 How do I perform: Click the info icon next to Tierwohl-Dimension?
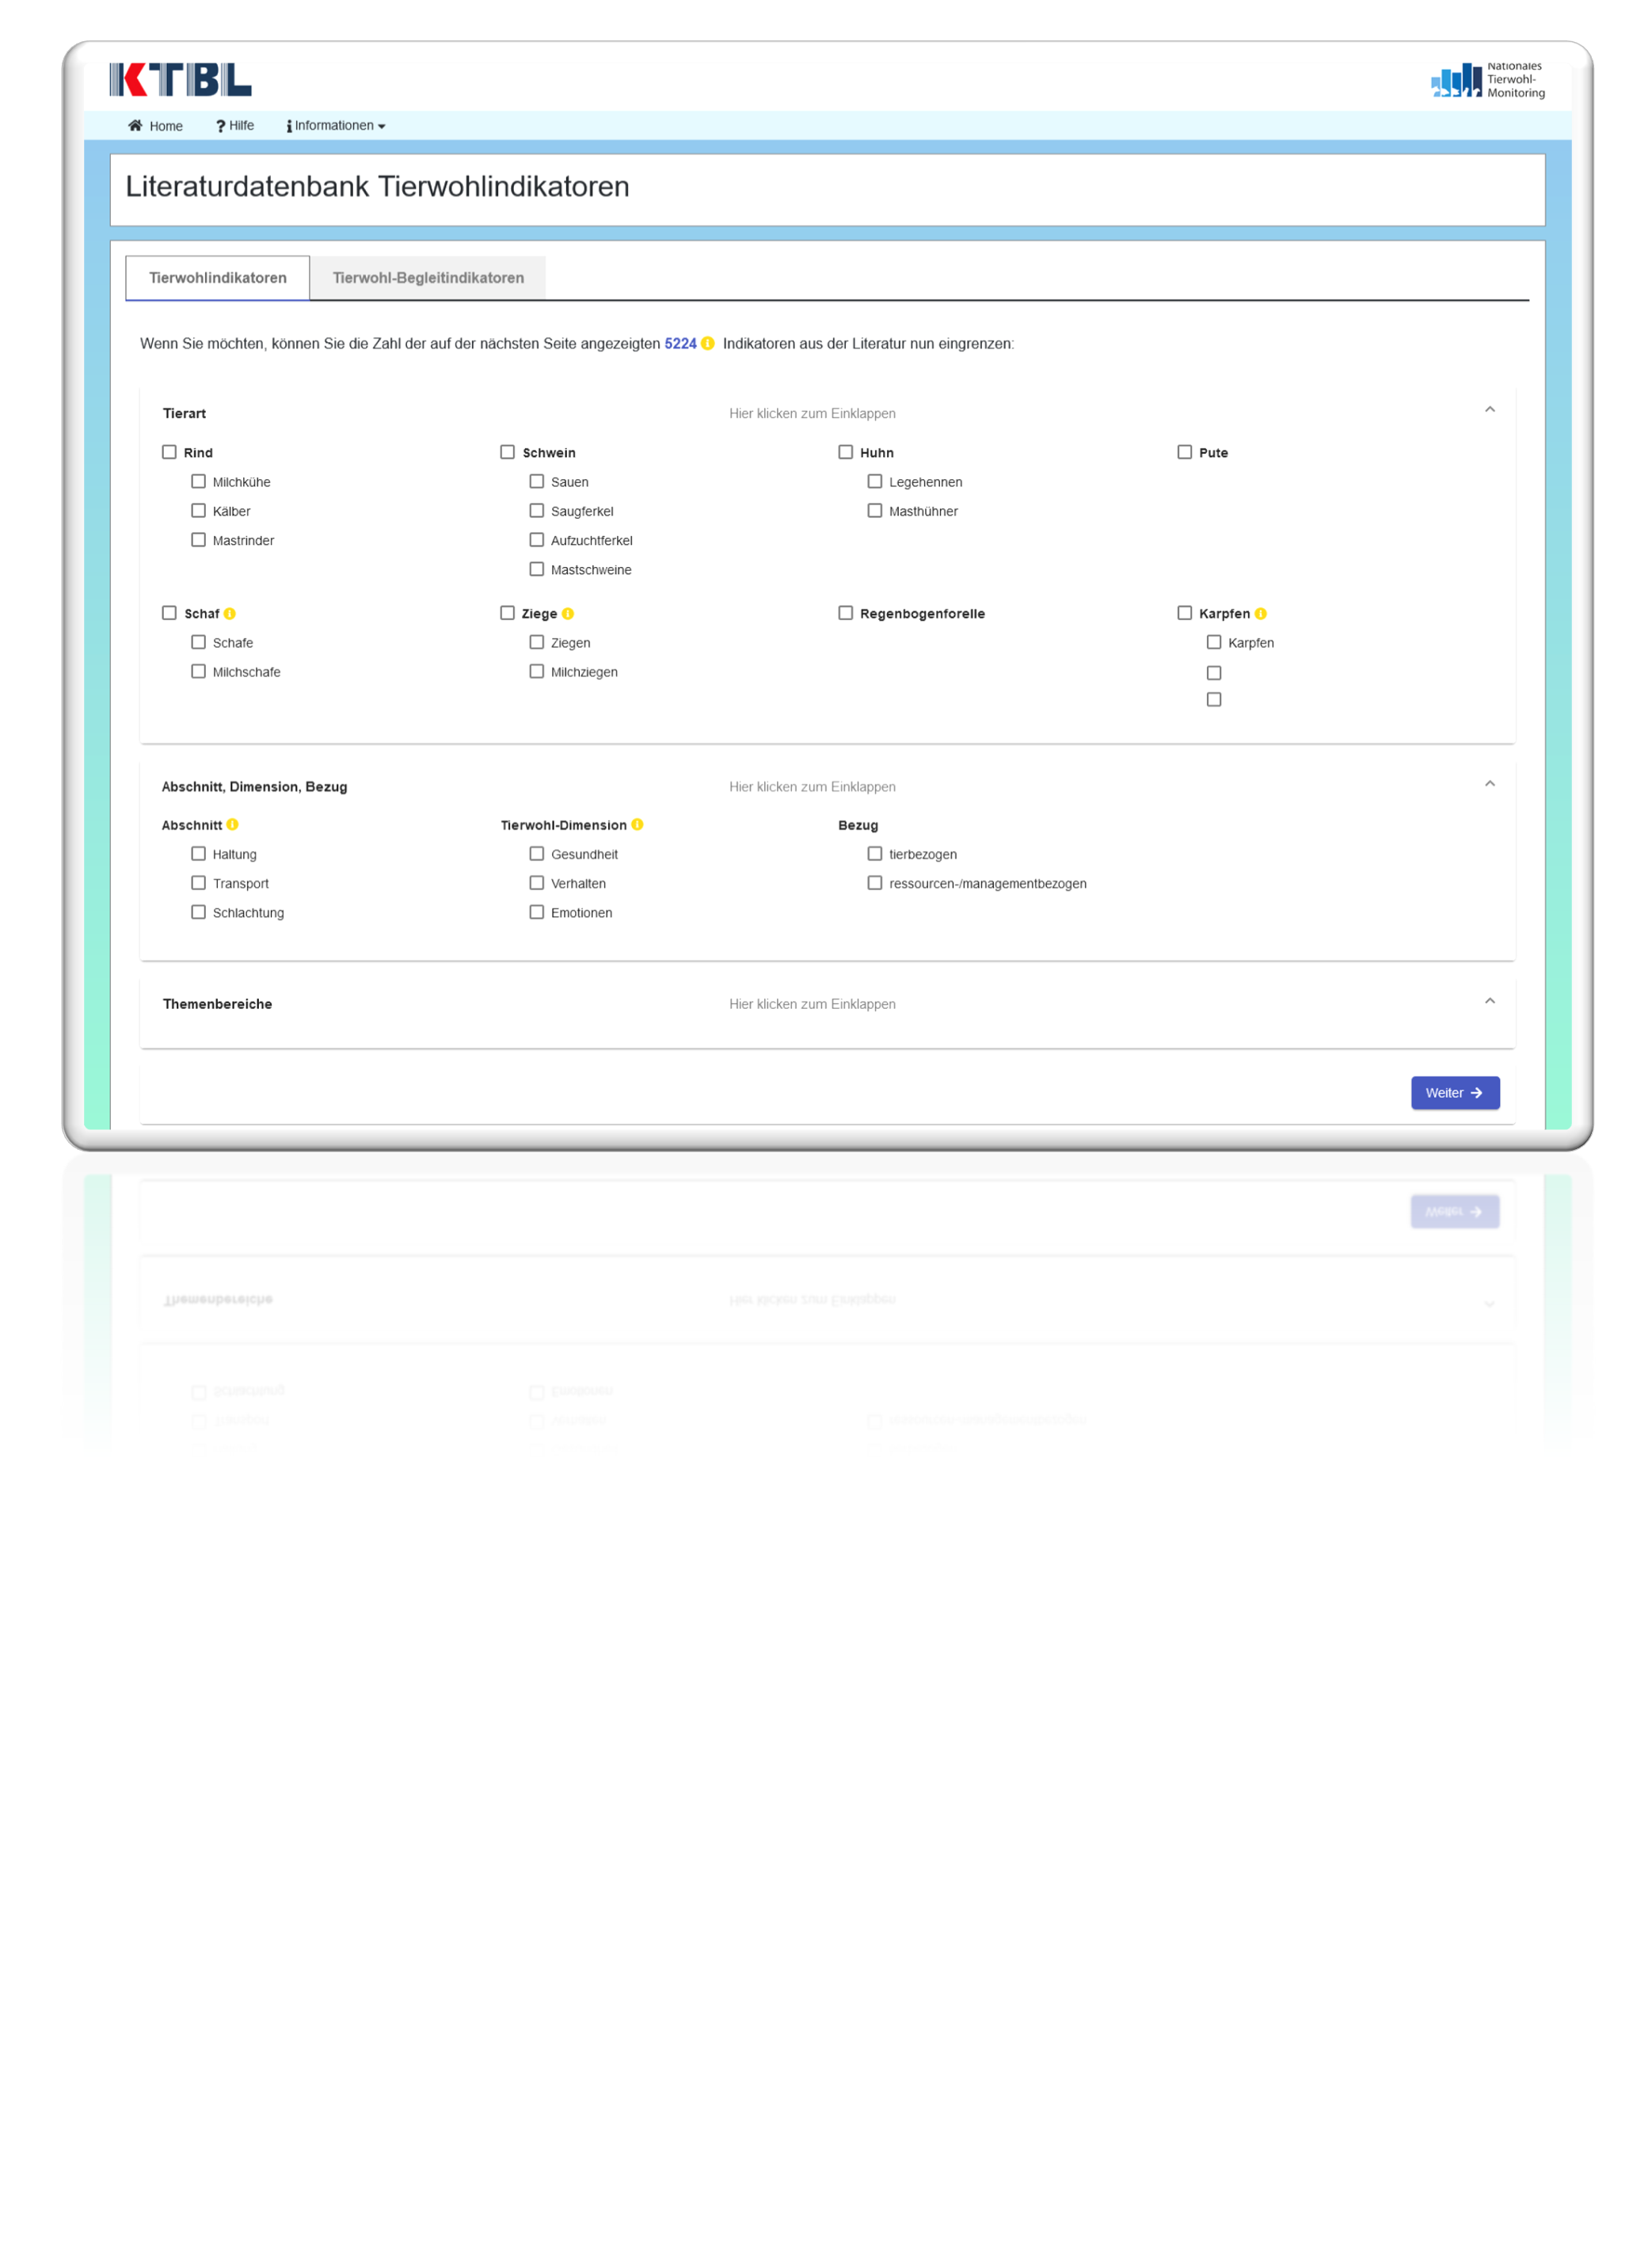(x=637, y=825)
